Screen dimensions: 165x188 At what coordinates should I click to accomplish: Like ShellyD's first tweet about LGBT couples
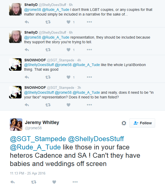pos(68,22)
